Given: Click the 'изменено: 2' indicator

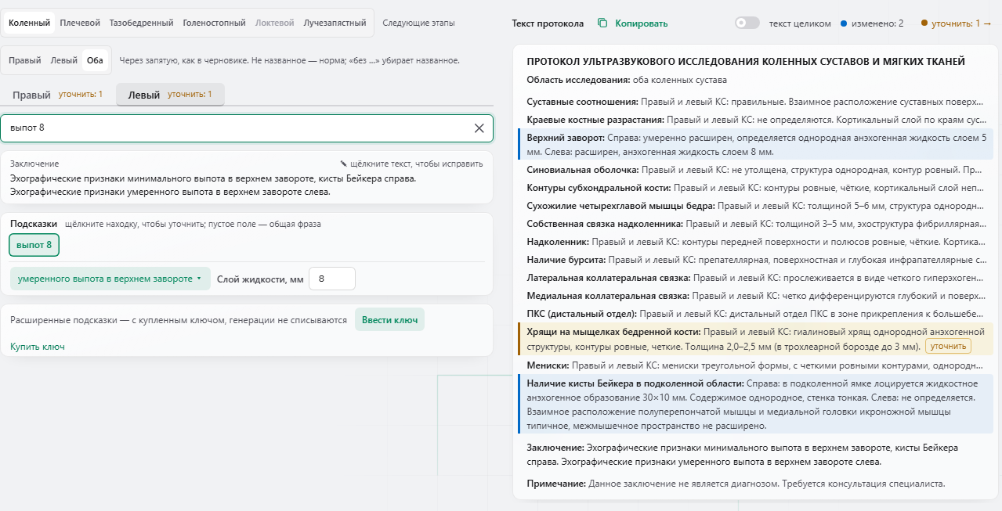Looking at the screenshot, I should 872,23.
